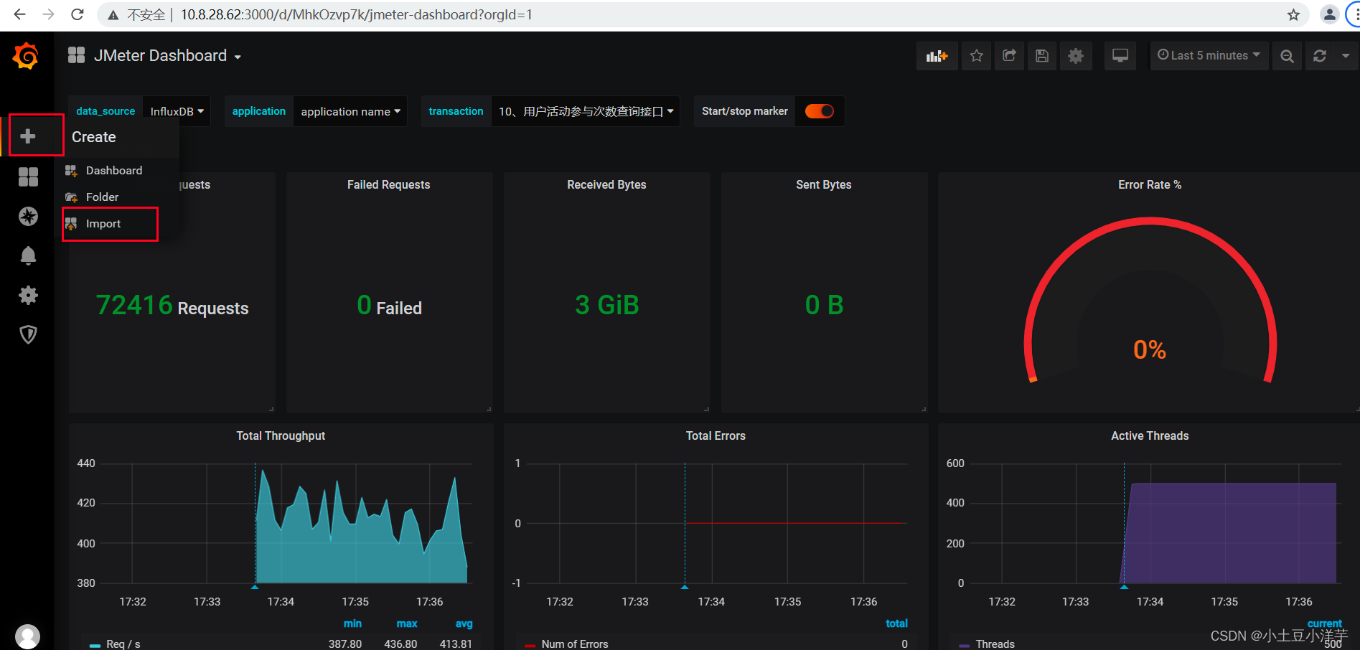
Task: Open the InfluxDB data source dropdown
Action: [177, 111]
